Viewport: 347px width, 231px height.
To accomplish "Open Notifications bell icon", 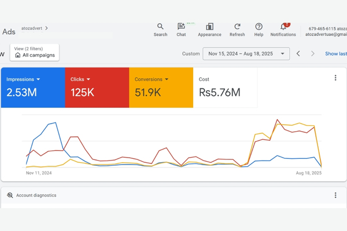I will 283,27.
